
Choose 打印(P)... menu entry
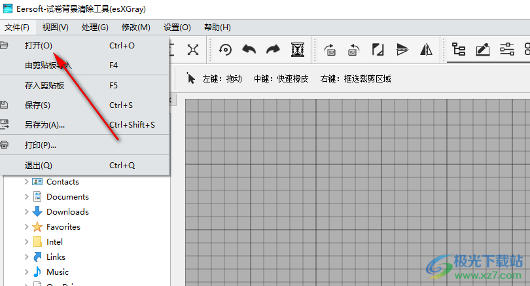pyautogui.click(x=84, y=145)
